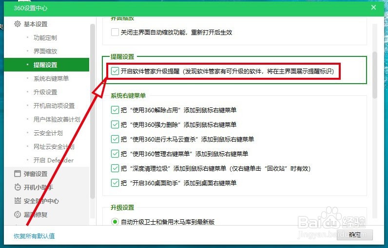This screenshot has height=248, width=388.
Task: Click 恢复所有默认值 link
Action: [x=34, y=236]
